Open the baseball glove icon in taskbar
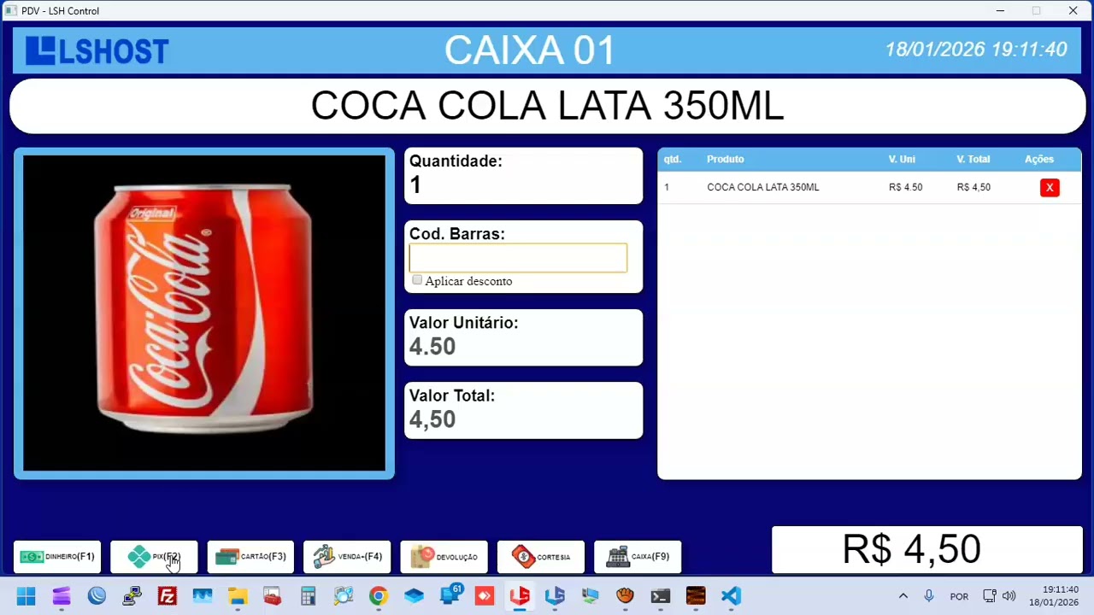 coord(625,596)
